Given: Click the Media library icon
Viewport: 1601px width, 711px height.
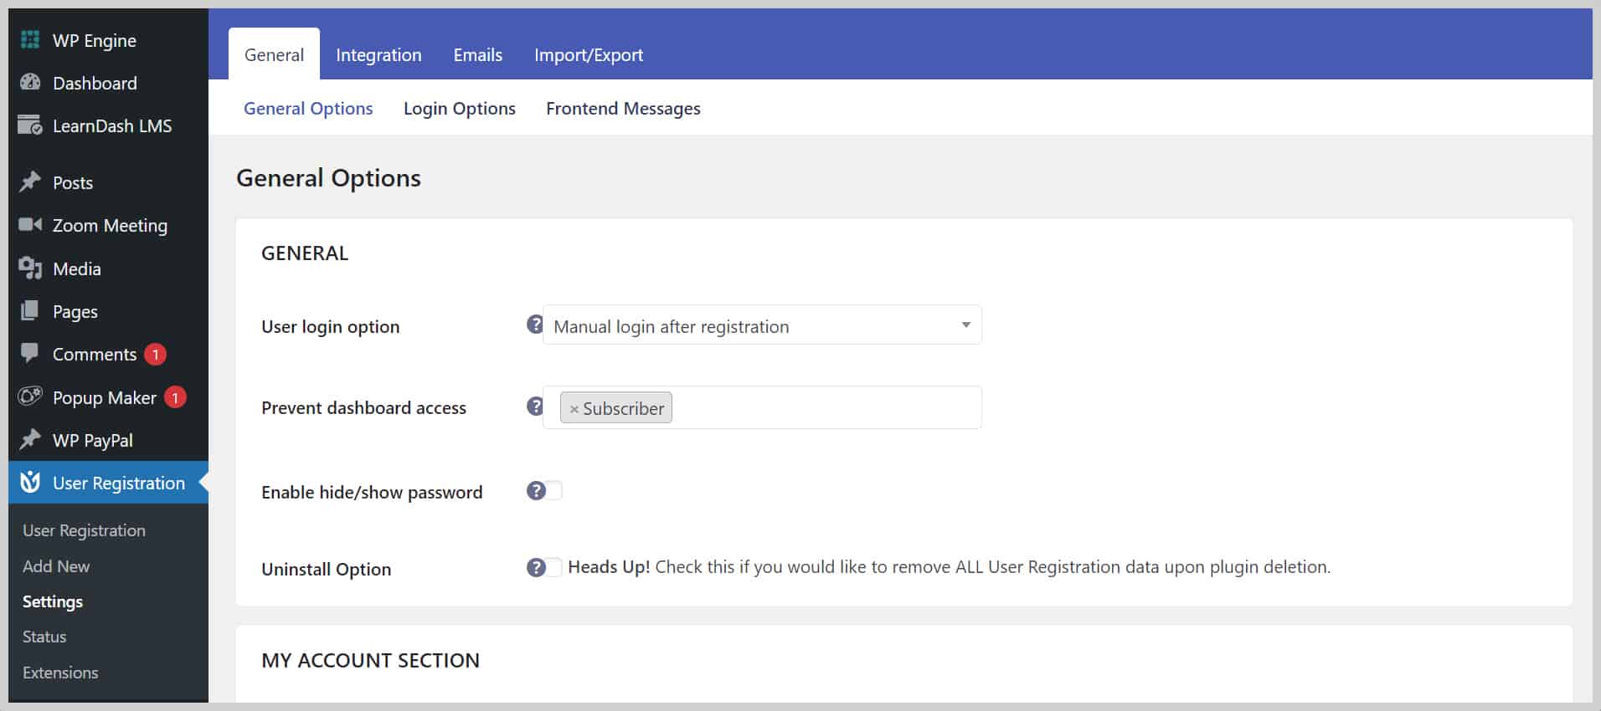Looking at the screenshot, I should (30, 268).
